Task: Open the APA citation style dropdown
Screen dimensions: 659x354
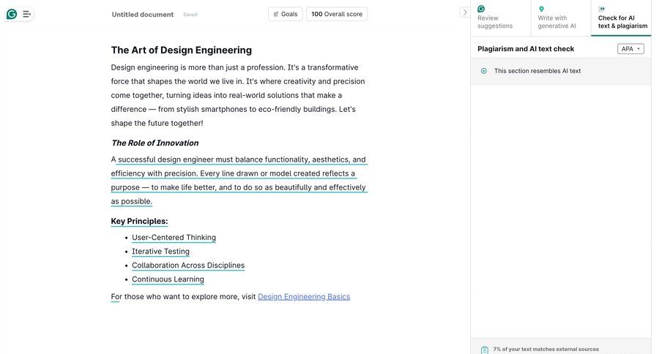Action: coord(630,49)
